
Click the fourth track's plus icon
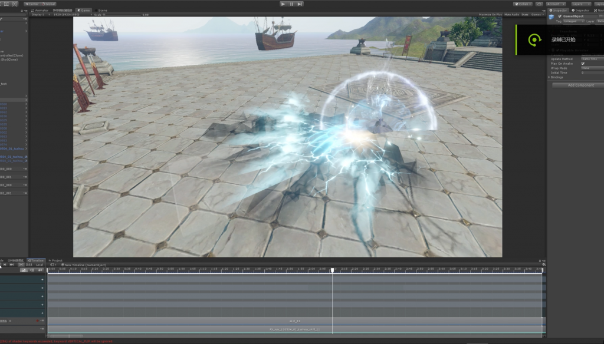pos(42,305)
